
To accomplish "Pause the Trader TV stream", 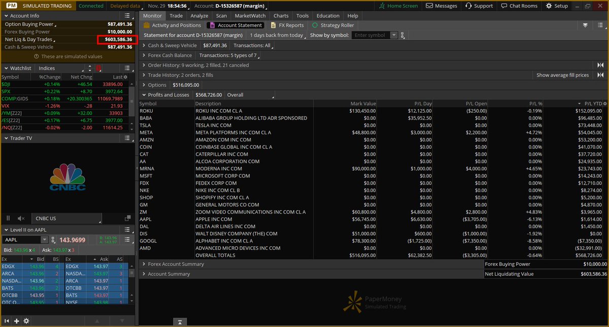I will pos(8,219).
